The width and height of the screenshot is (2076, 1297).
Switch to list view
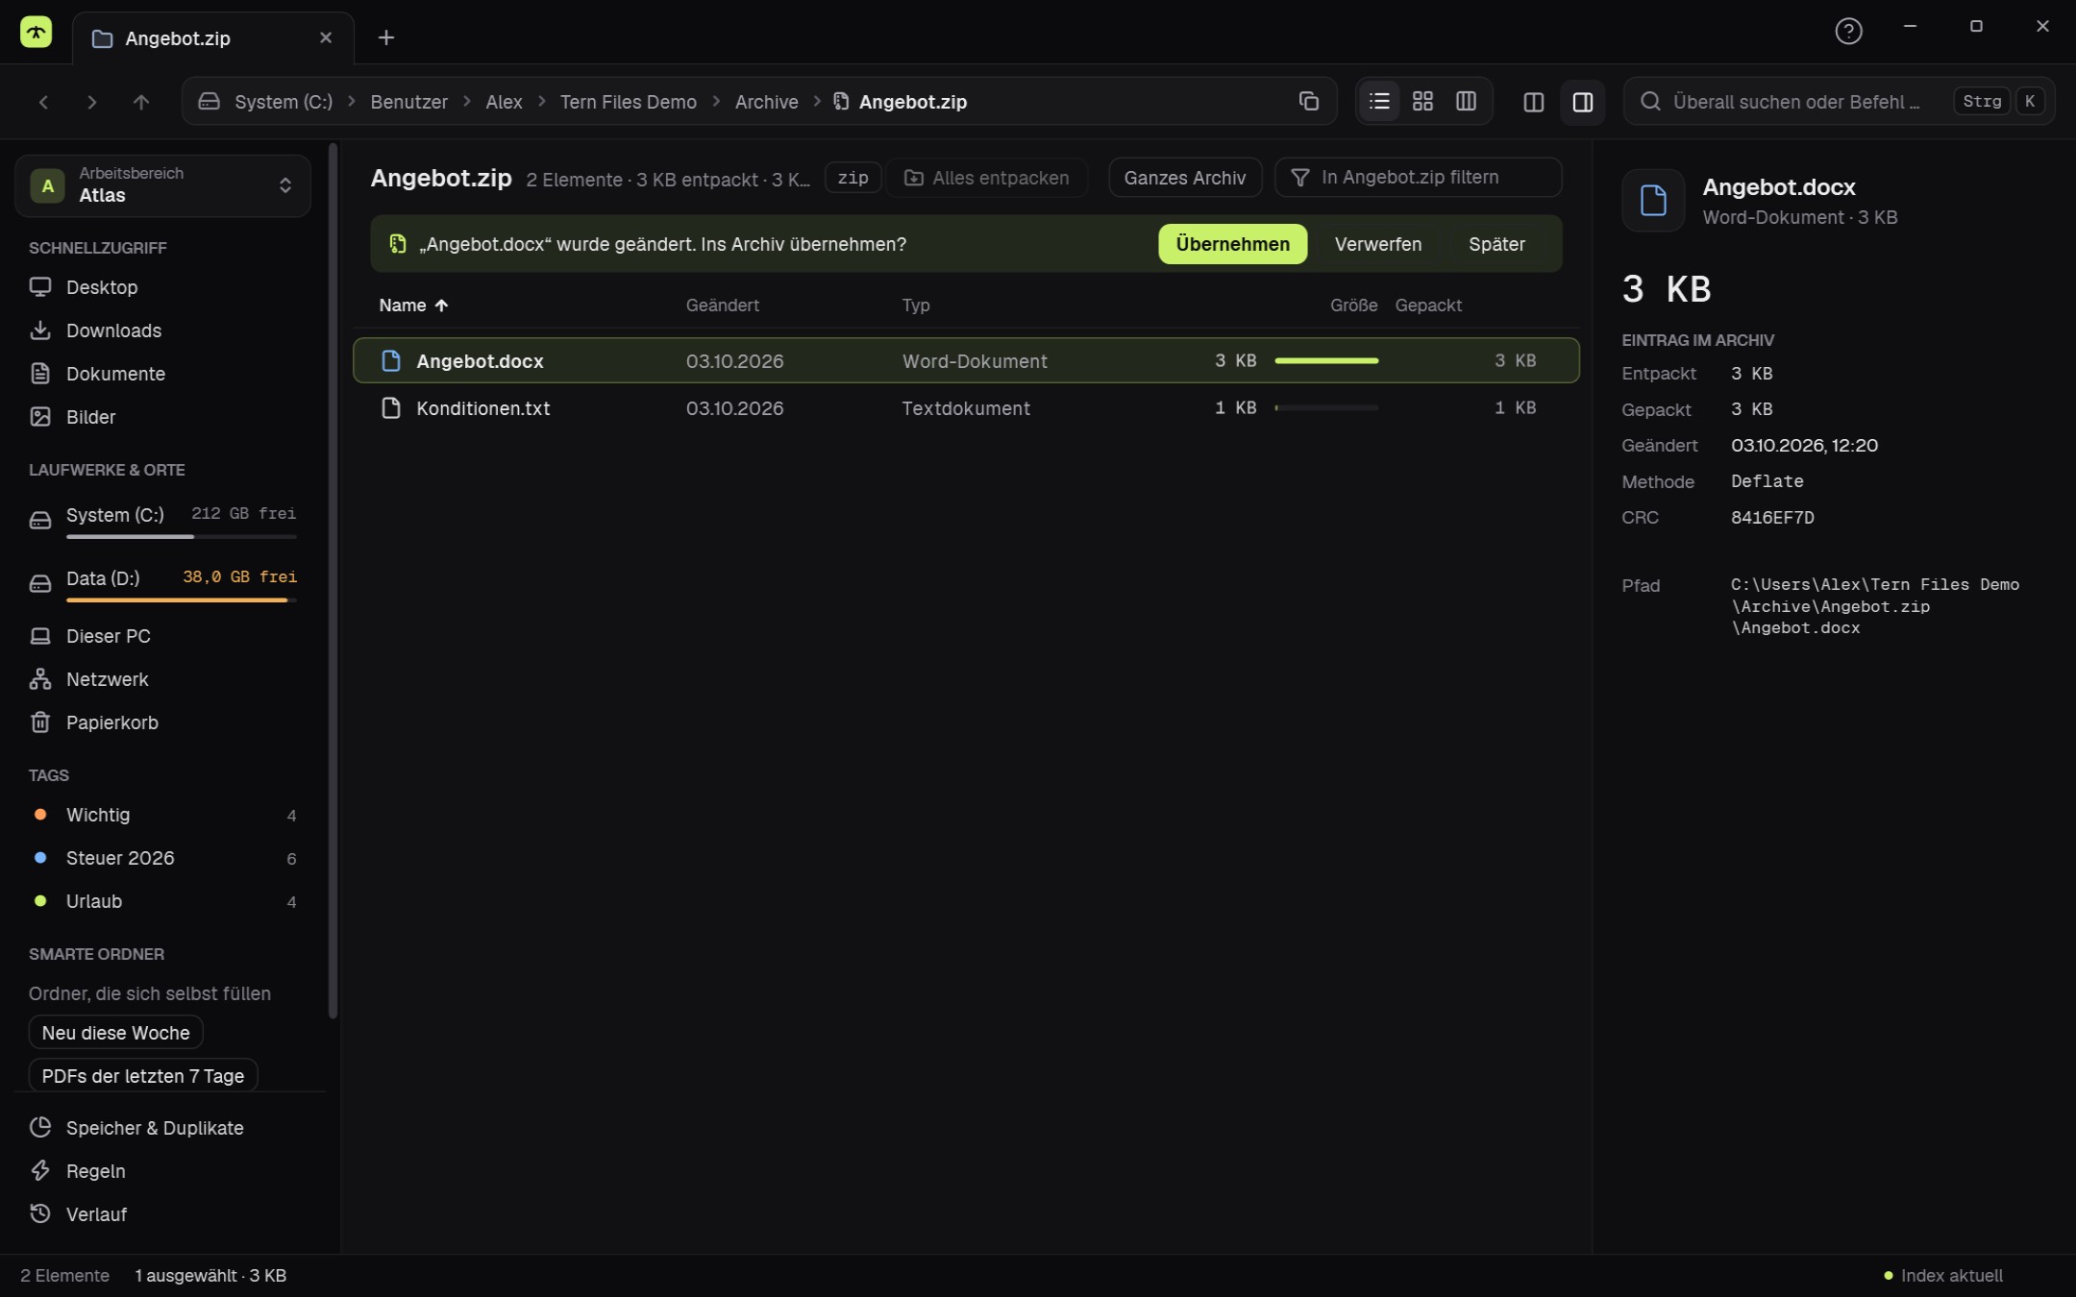pyautogui.click(x=1379, y=101)
